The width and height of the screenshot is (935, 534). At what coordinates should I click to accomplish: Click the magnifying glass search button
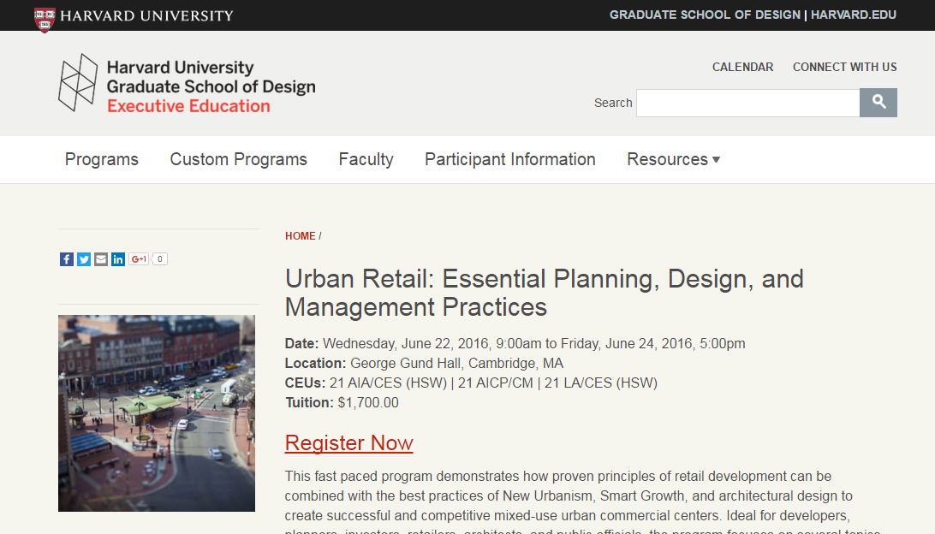(878, 103)
